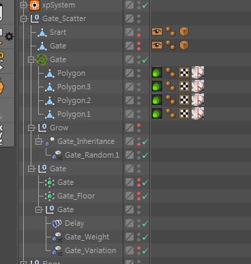
Task: Select the green material tag on Polygon.3 row
Action: point(157,87)
